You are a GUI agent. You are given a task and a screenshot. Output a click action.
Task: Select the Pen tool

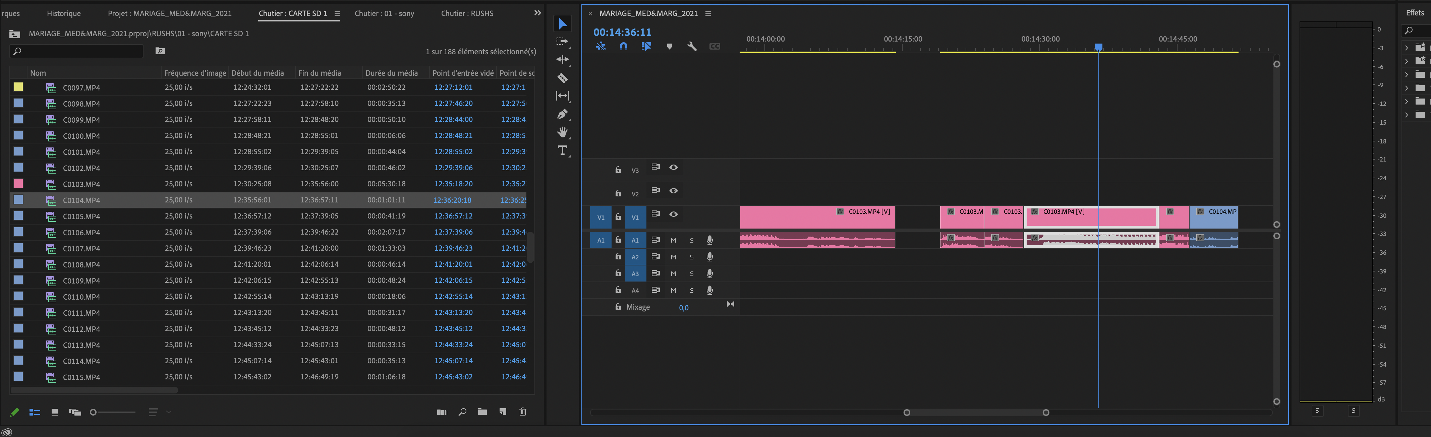[562, 114]
